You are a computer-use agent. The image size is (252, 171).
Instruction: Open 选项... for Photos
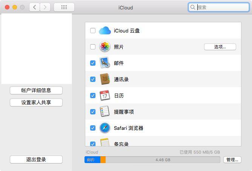click(220, 47)
